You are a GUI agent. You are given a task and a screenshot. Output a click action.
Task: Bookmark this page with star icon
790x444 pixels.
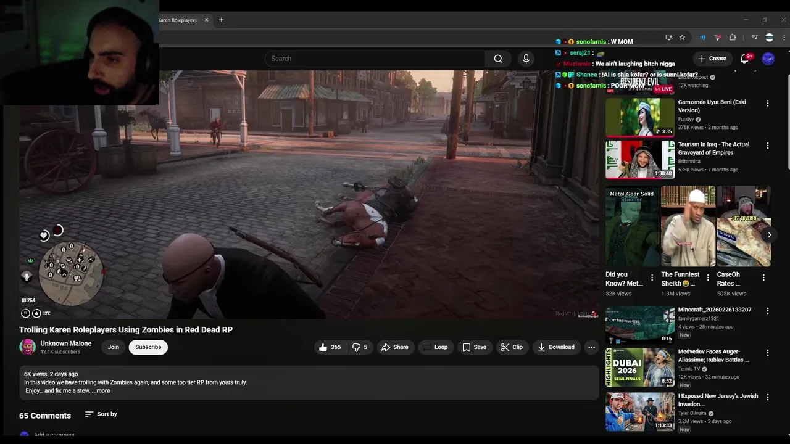682,38
